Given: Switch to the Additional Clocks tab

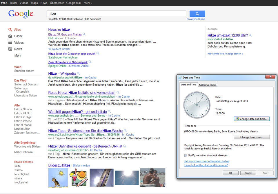Looking at the screenshot, I should pyautogui.click(x=208, y=85).
